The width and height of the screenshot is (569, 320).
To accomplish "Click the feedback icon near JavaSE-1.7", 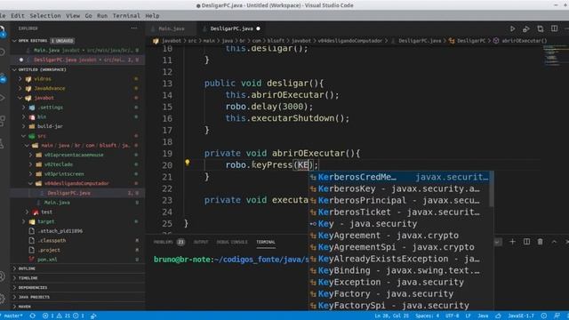I will pos(557,316).
